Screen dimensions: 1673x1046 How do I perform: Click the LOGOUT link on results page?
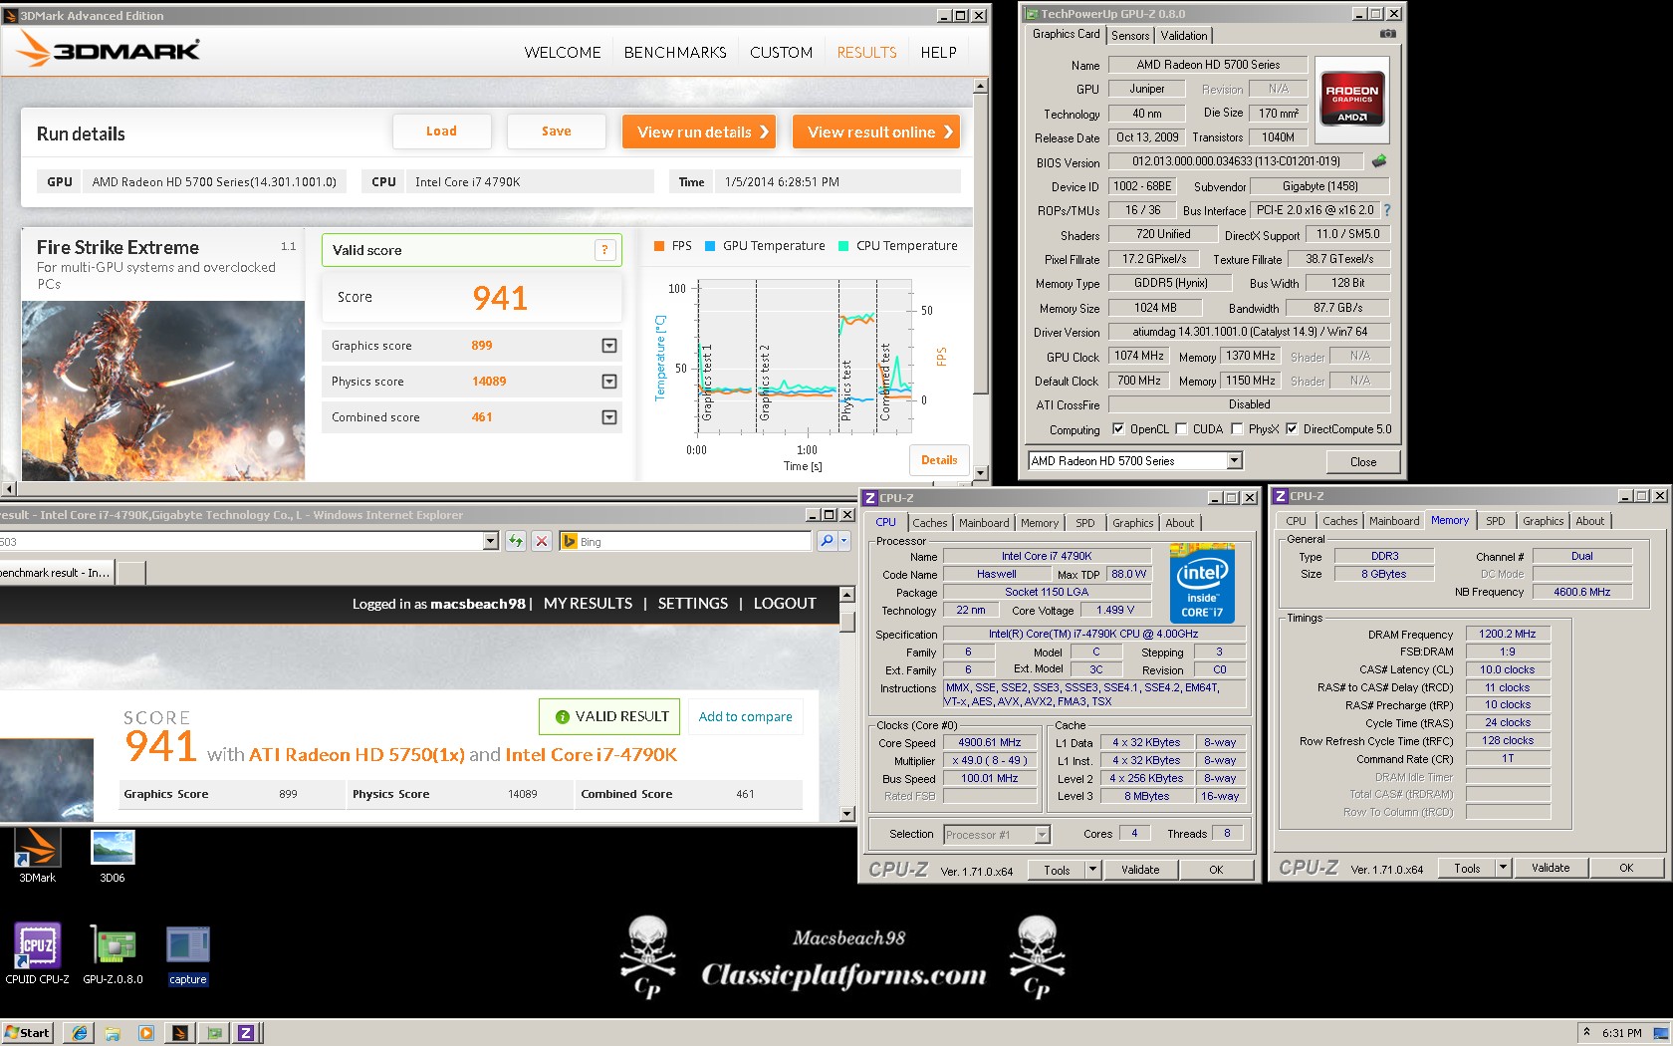coord(785,604)
